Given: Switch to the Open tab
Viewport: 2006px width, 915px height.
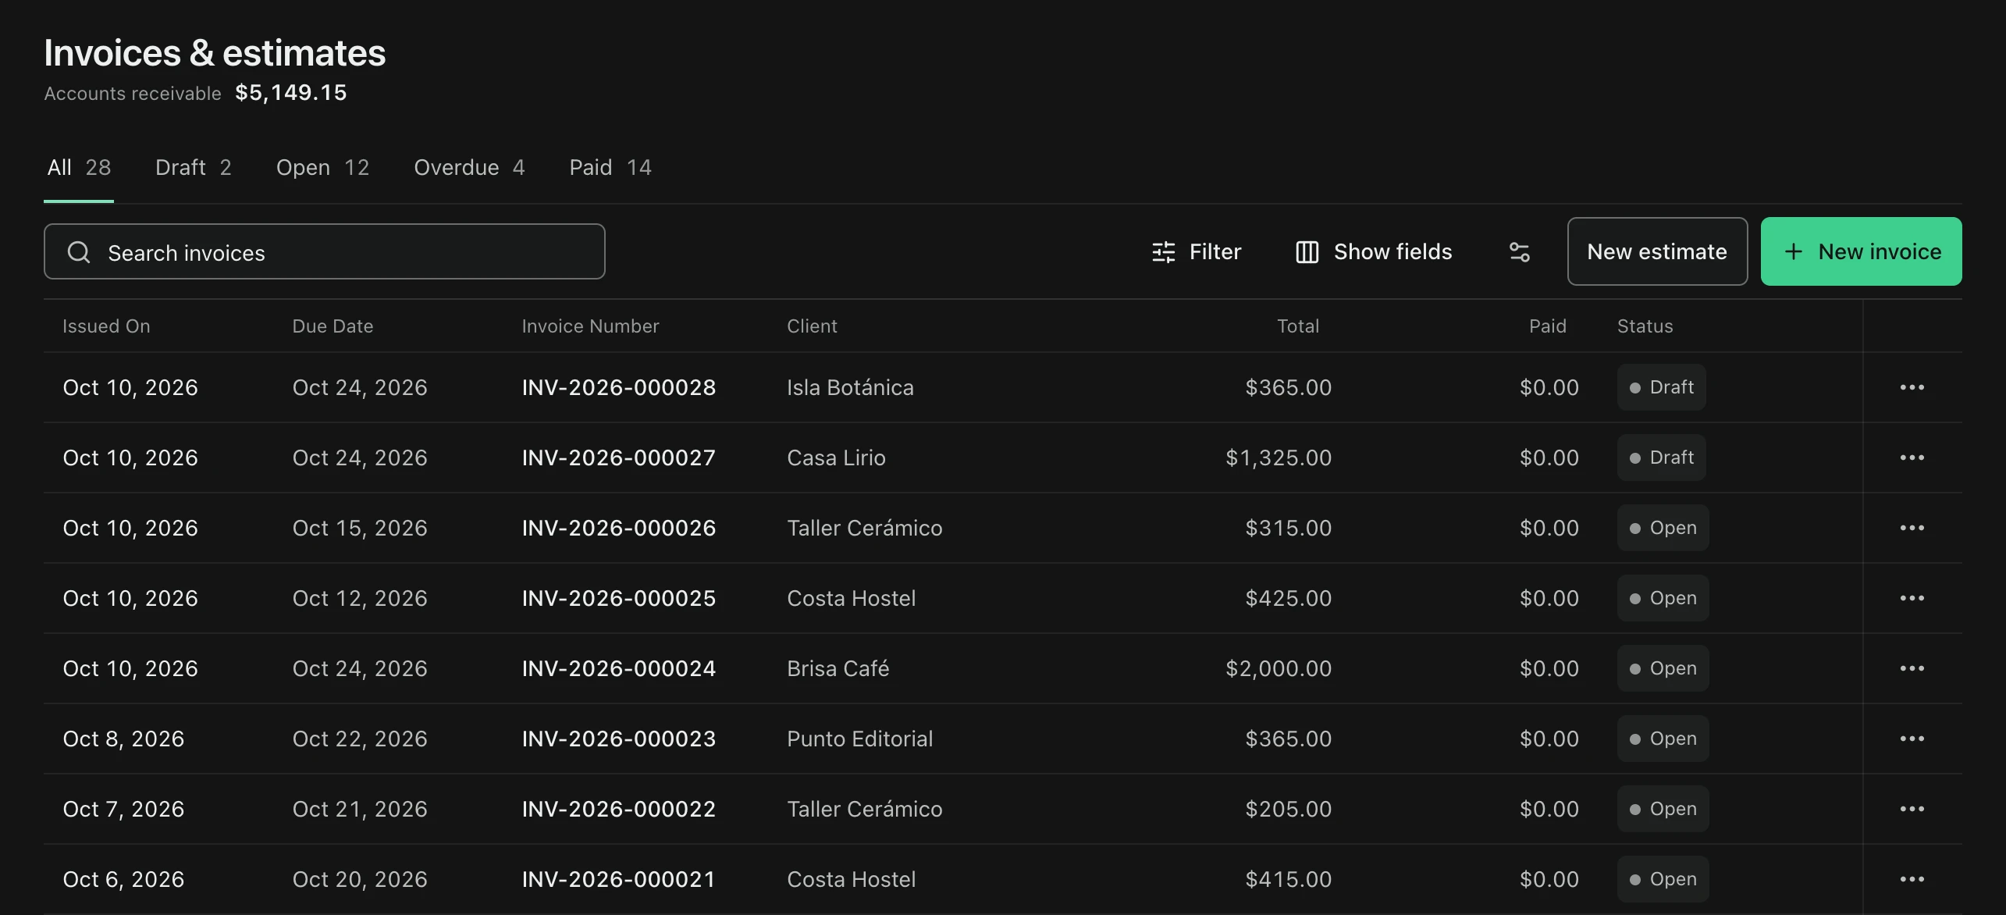Looking at the screenshot, I should pyautogui.click(x=322, y=168).
